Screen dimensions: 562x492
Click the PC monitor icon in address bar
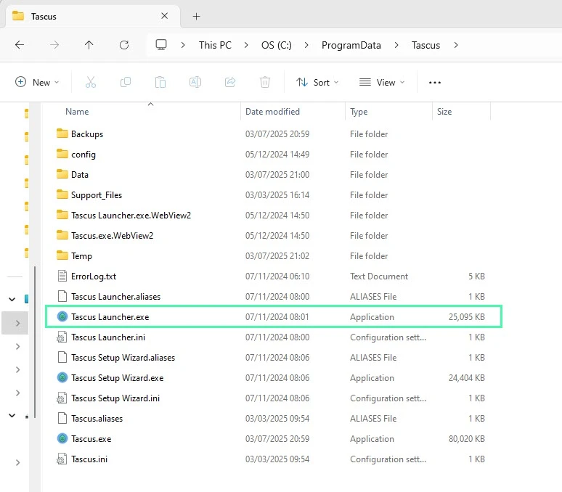coord(161,45)
